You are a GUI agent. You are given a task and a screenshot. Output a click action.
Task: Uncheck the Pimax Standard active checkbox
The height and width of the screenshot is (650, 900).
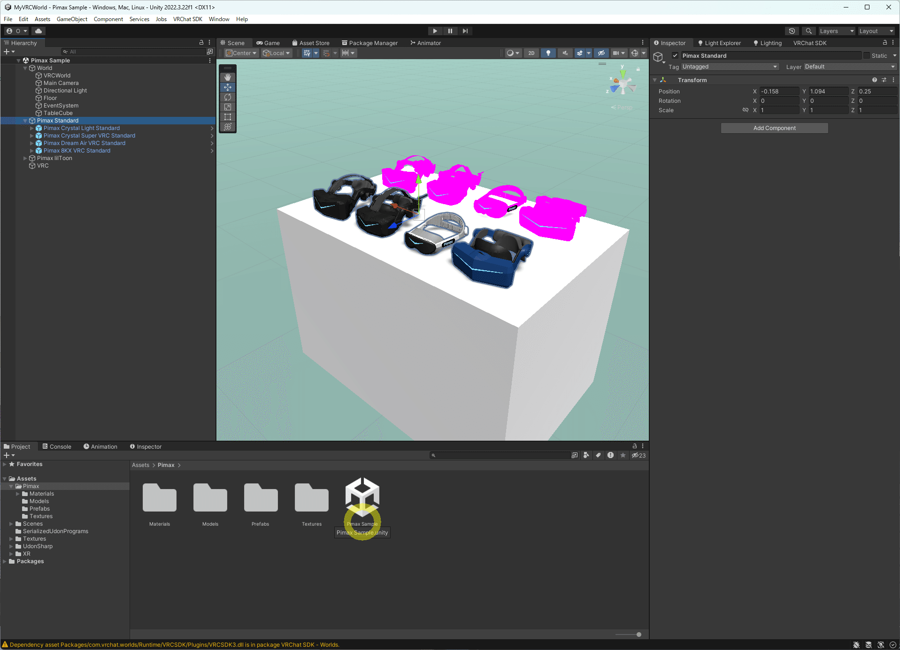tap(675, 55)
